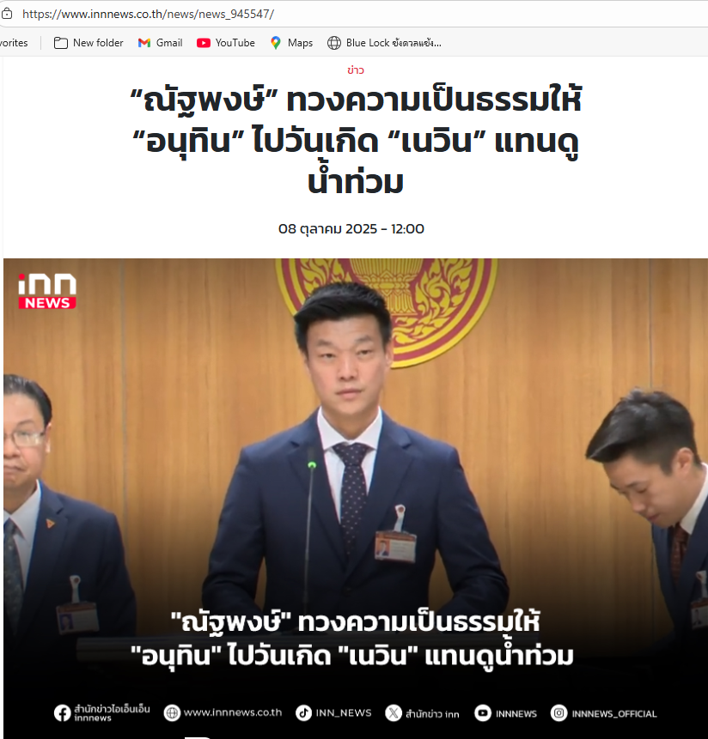Click the www.innnews.co.th text in footer
Viewport: 708px width, 739px height.
[x=233, y=712]
